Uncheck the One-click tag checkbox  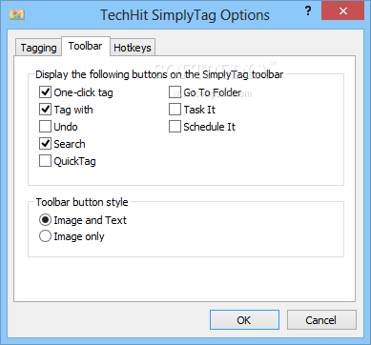pyautogui.click(x=45, y=92)
